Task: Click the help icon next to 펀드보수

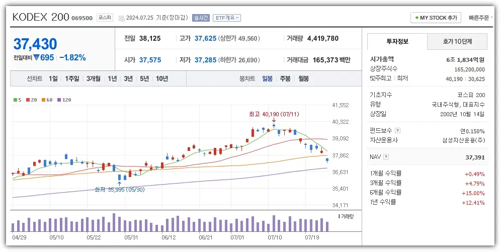Action: [x=397, y=130]
